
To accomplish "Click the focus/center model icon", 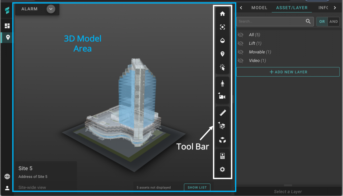I will (222, 27).
